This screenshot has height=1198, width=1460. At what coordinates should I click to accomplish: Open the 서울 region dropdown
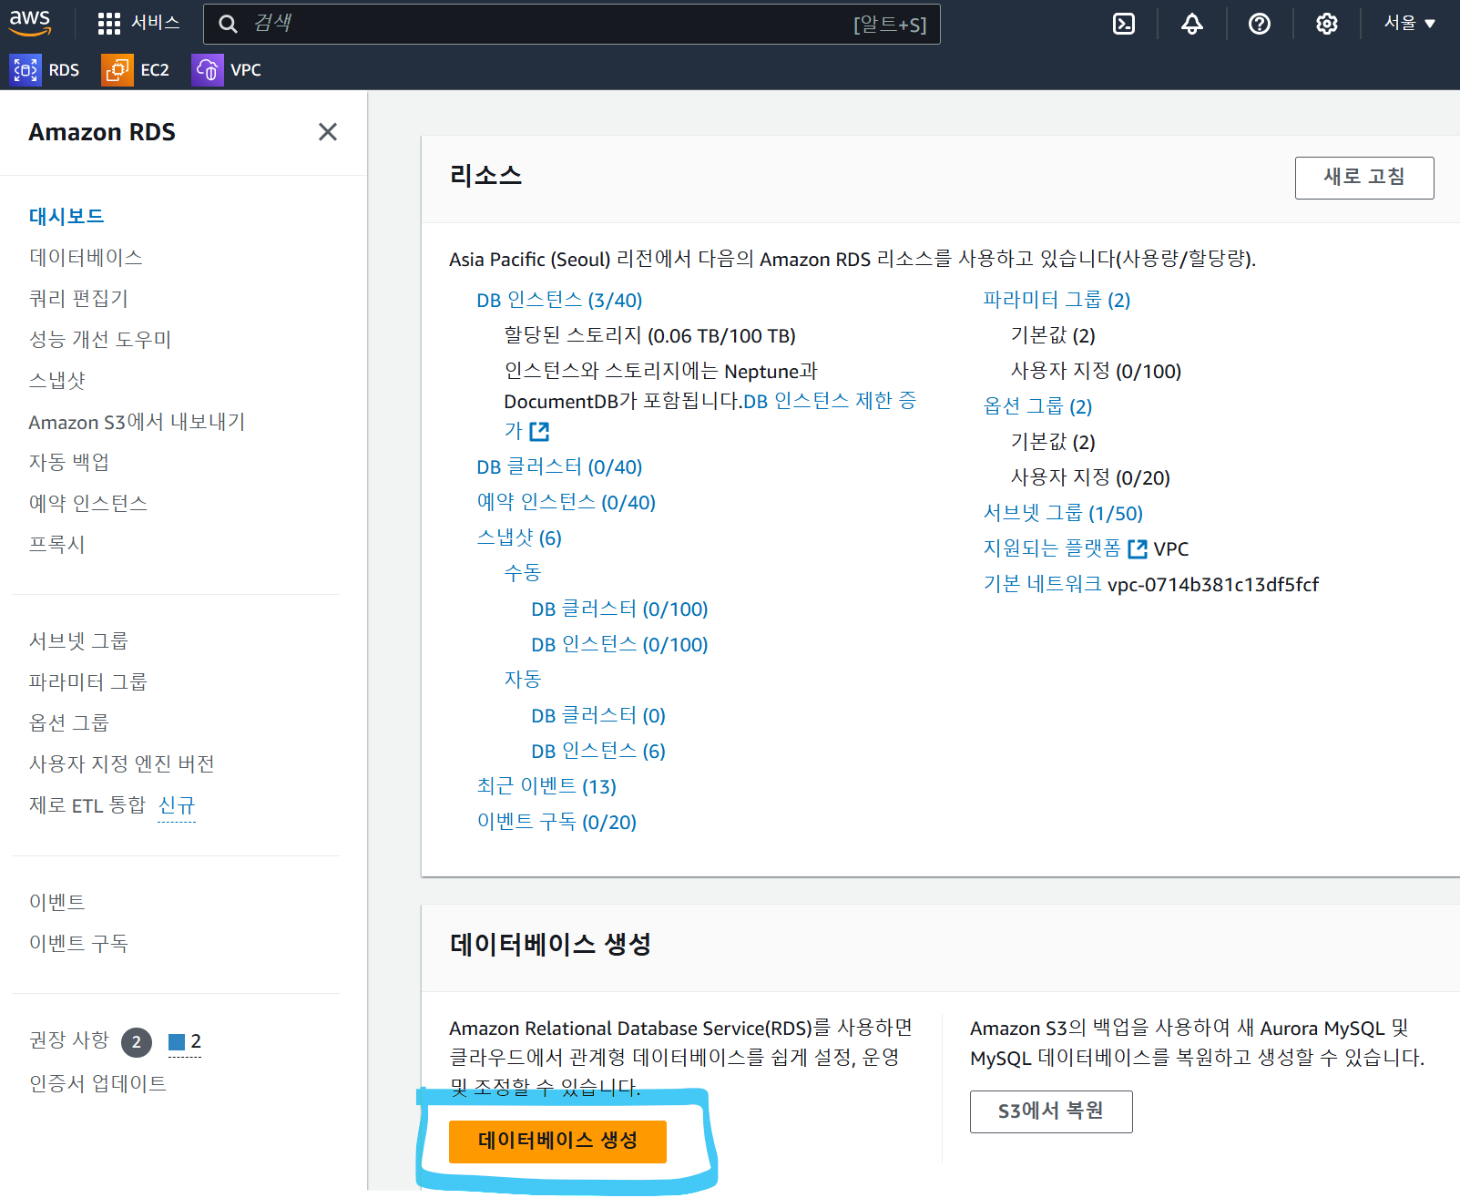pos(1410,23)
